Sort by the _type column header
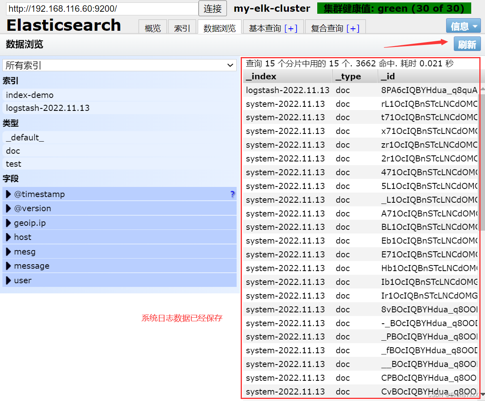This screenshot has width=485, height=401. click(x=355, y=76)
